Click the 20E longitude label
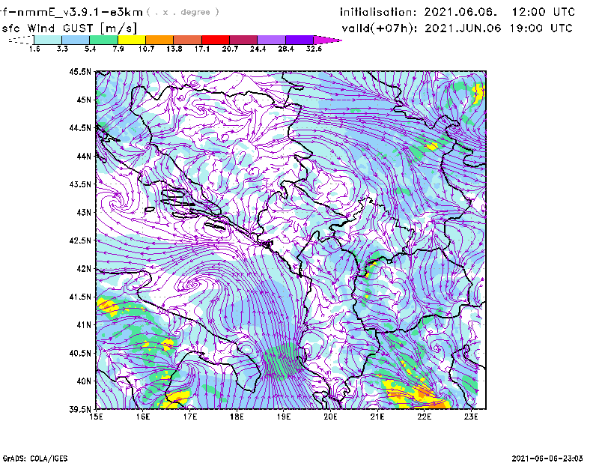The height and width of the screenshot is (463, 599). pos(330,417)
